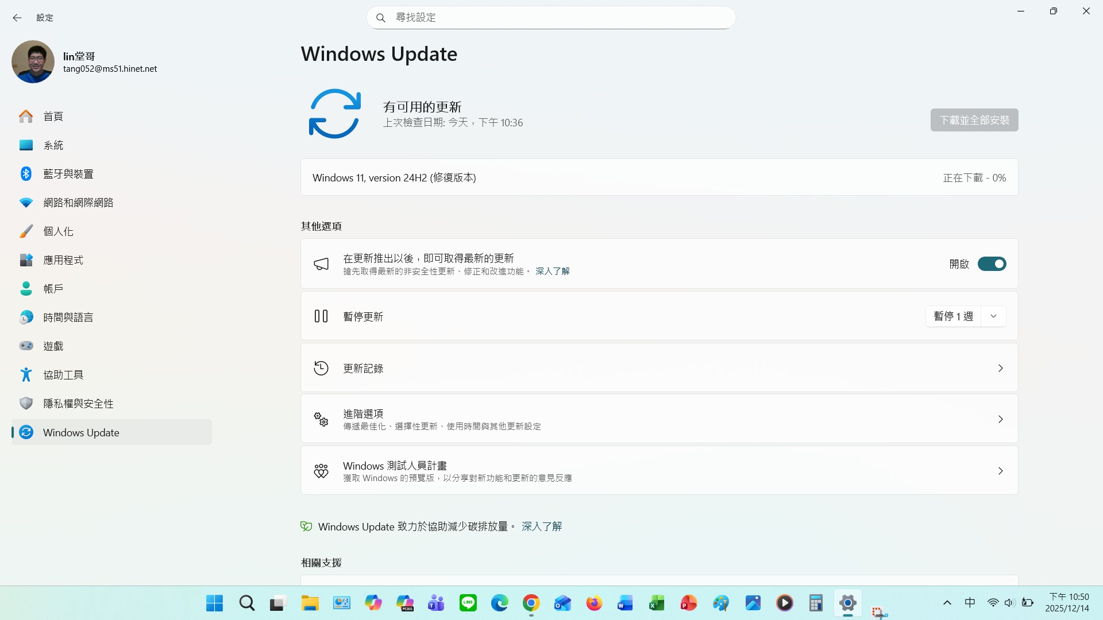Launch LINE from the taskbar
The height and width of the screenshot is (620, 1103).
(468, 603)
